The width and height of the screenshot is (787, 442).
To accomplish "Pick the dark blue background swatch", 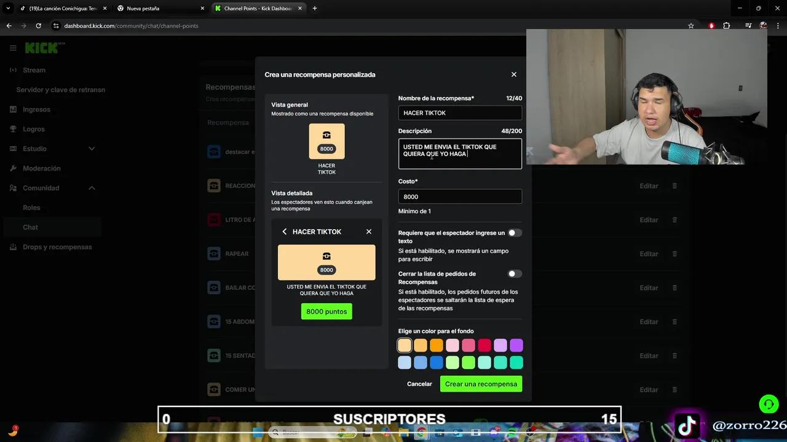I will [x=437, y=363].
